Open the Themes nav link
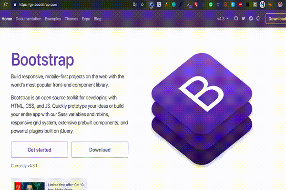The width and height of the screenshot is (286, 190). point(71,19)
